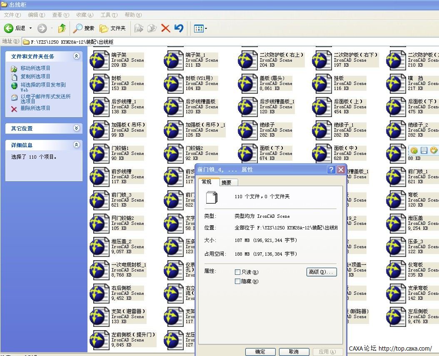Viewport: 439px width, 356px height.
Task: Click the help question mark in dialog
Action: click(331, 170)
